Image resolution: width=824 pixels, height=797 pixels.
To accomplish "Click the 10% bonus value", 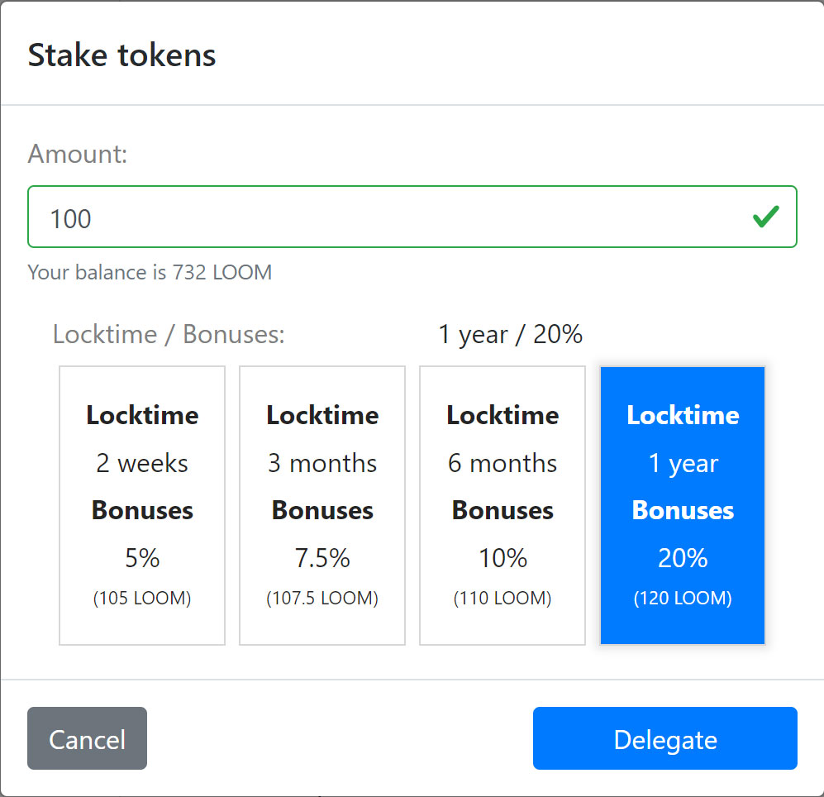I will (x=502, y=558).
